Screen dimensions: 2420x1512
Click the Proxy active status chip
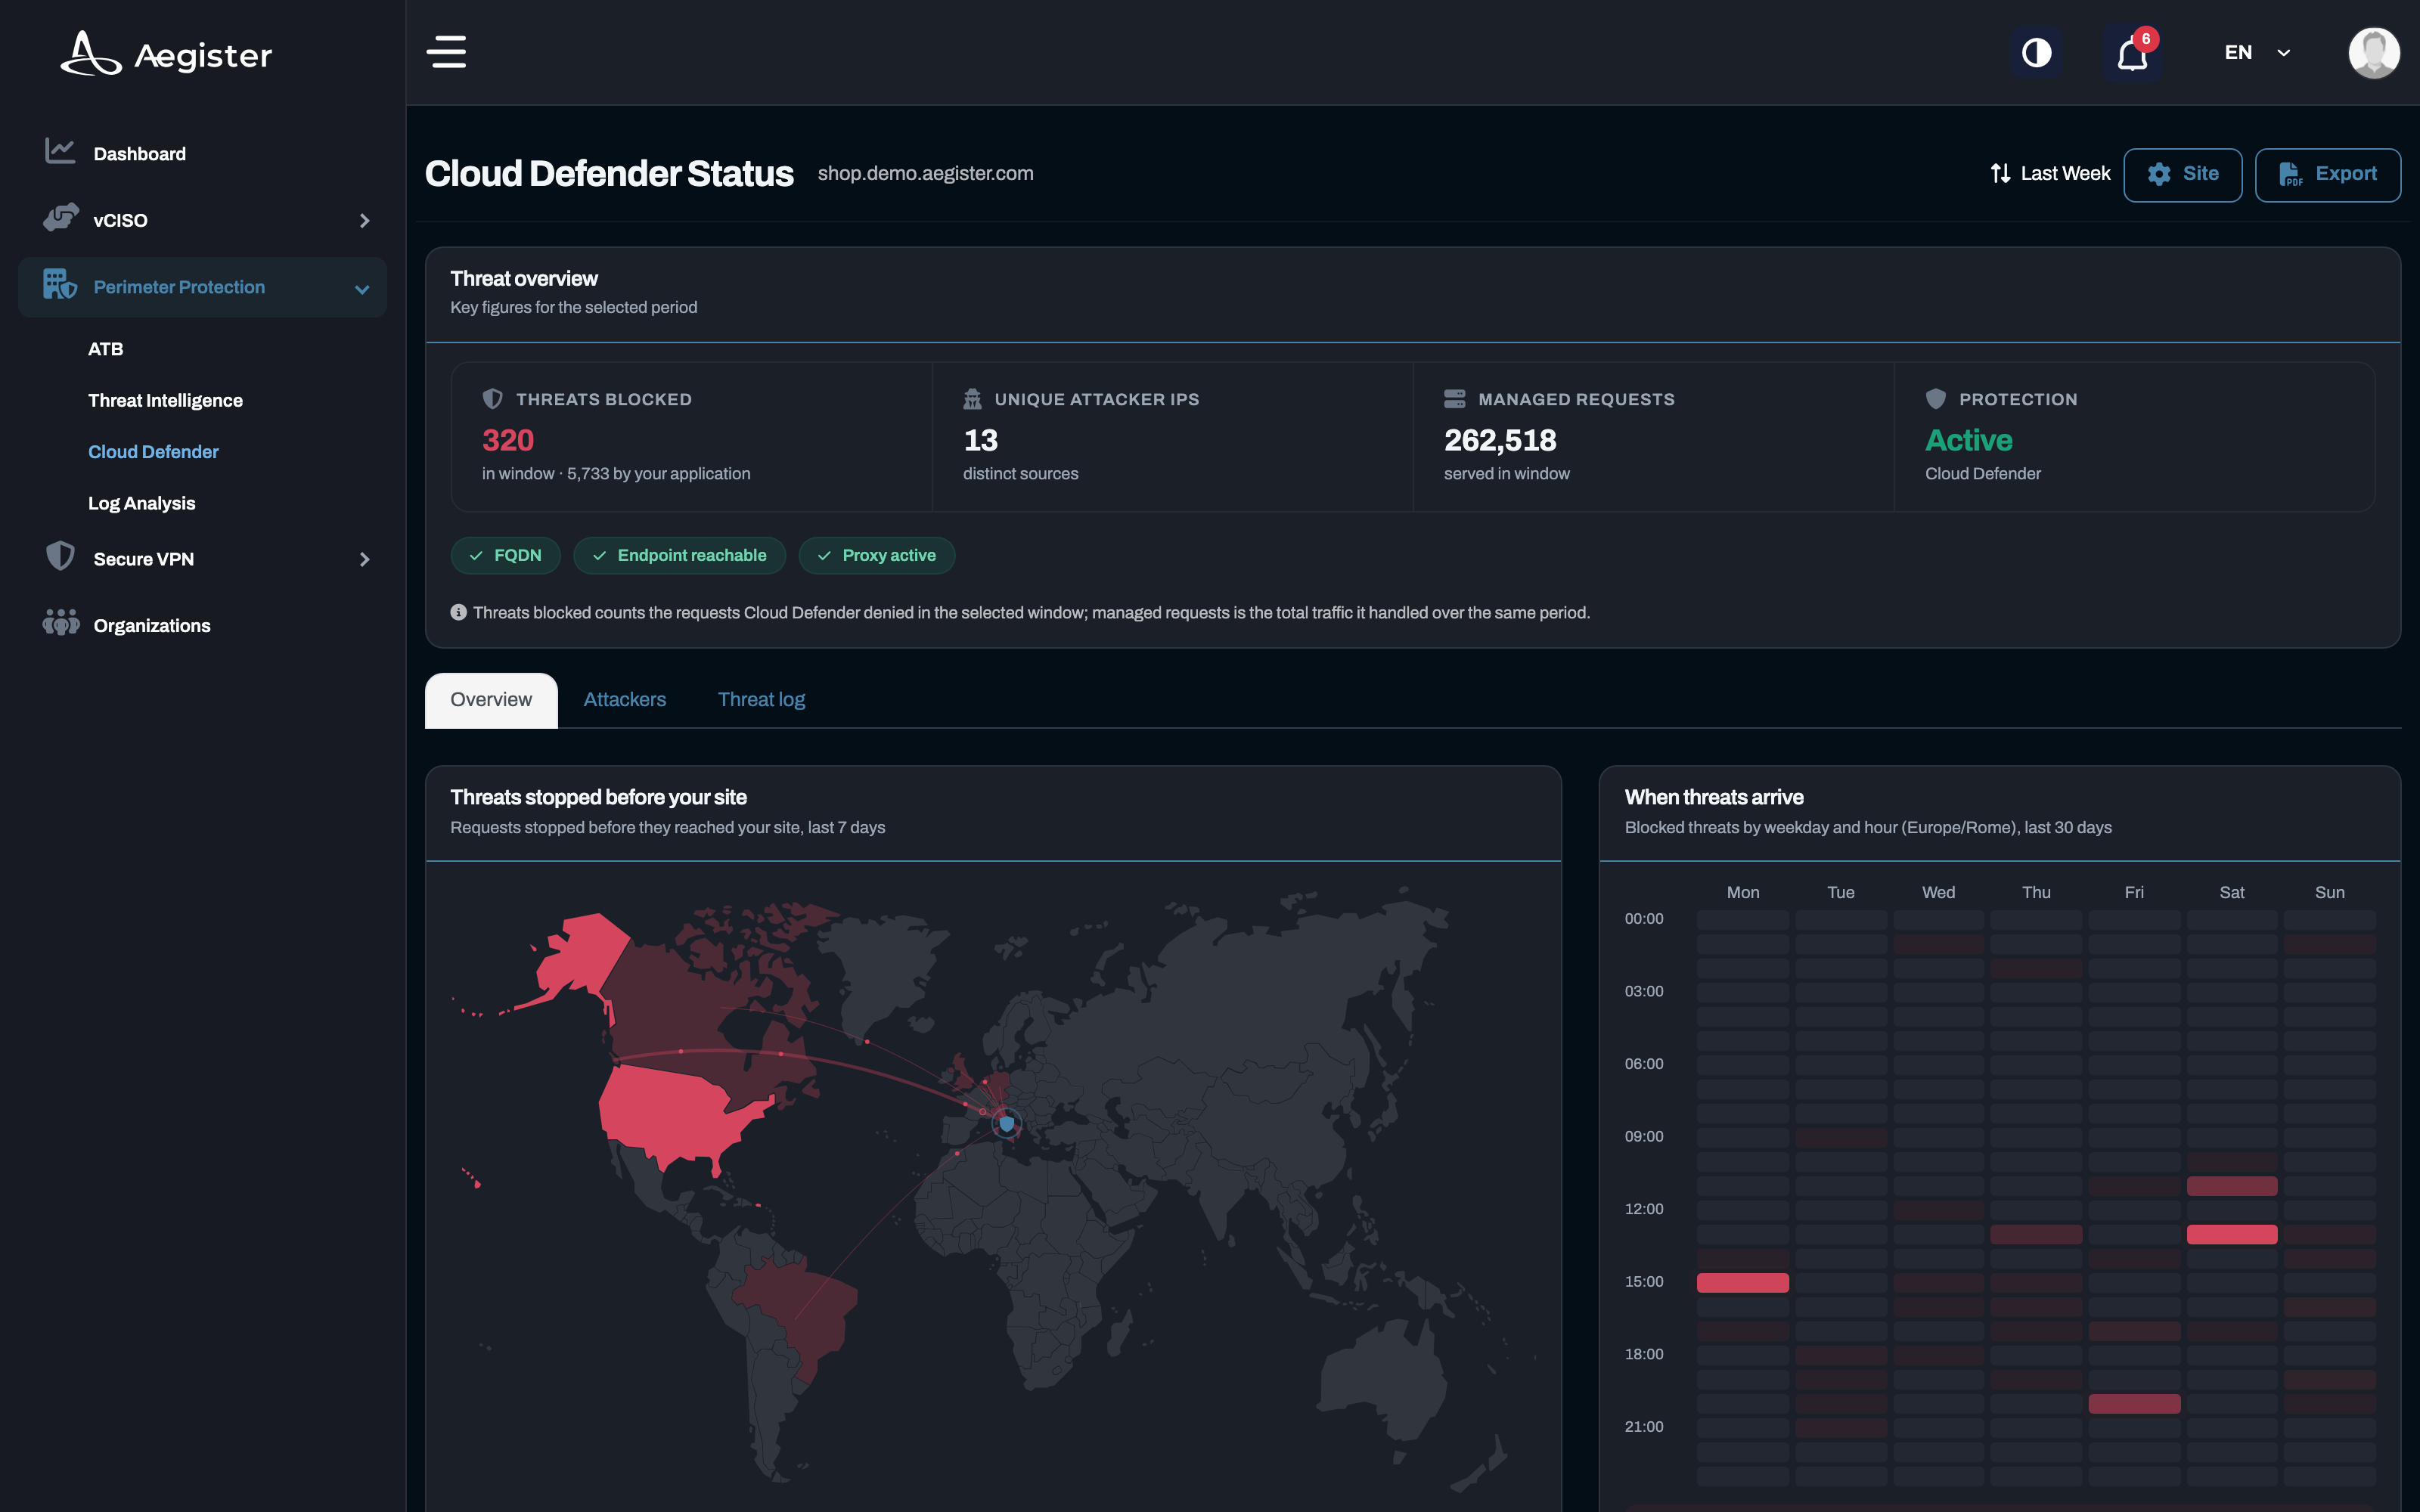(876, 556)
